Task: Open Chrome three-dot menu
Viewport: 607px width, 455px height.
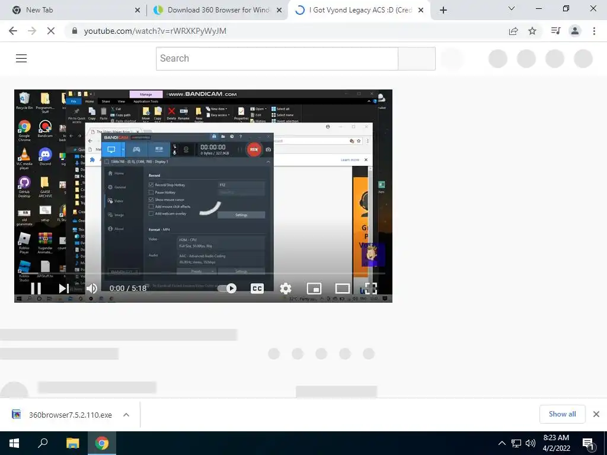Action: click(x=594, y=31)
